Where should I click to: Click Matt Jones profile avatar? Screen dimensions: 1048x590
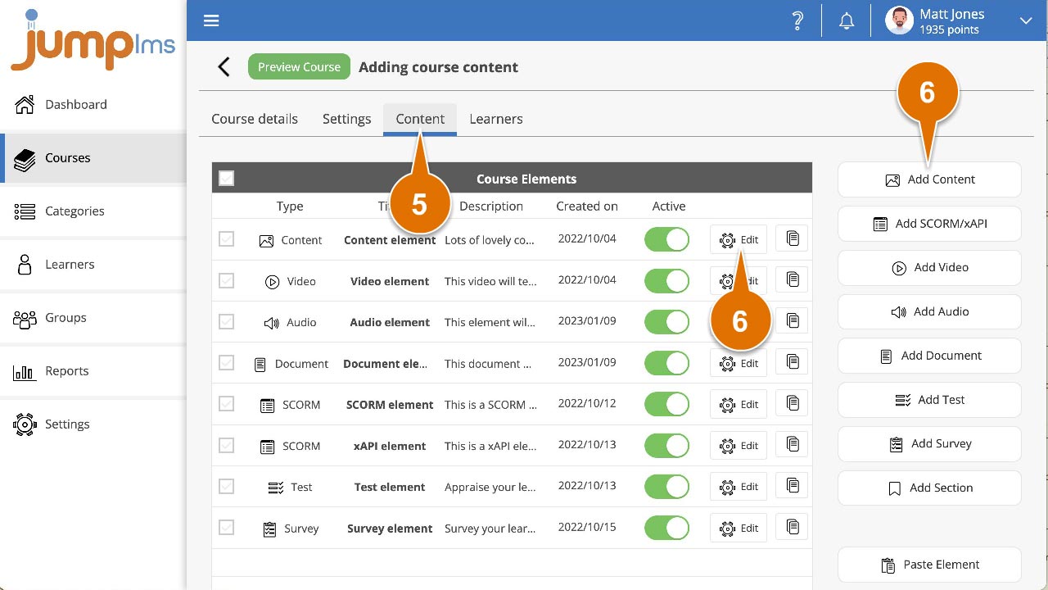899,20
